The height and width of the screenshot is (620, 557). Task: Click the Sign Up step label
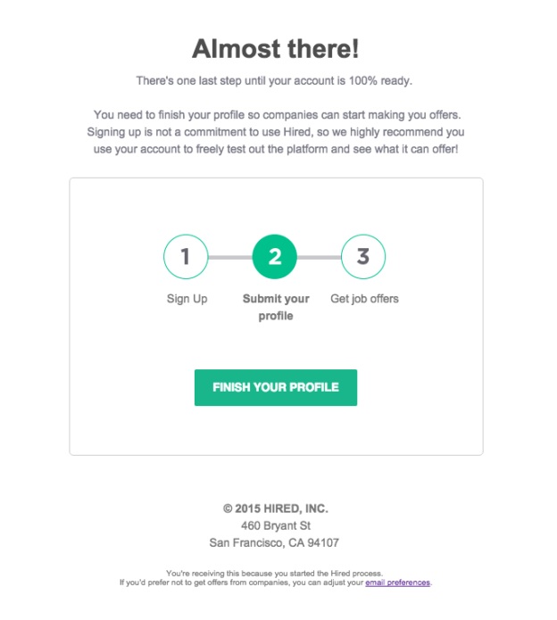[187, 299]
